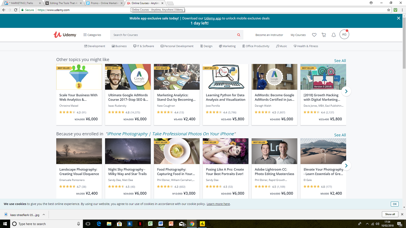Open the notifications bell icon
The image size is (406, 228).
[334, 35]
